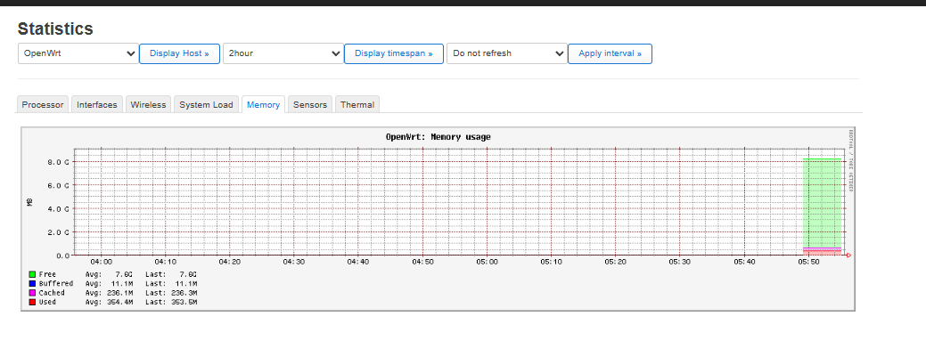Switch to the Processor tab
The width and height of the screenshot is (926, 357).
tap(43, 105)
